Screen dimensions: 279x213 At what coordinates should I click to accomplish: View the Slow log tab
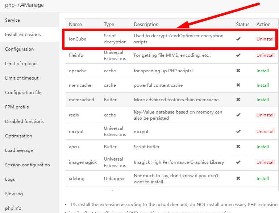[14, 194]
